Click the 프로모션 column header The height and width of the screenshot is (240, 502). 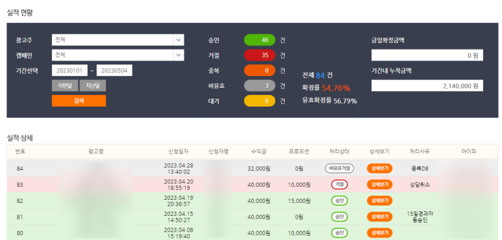point(299,152)
